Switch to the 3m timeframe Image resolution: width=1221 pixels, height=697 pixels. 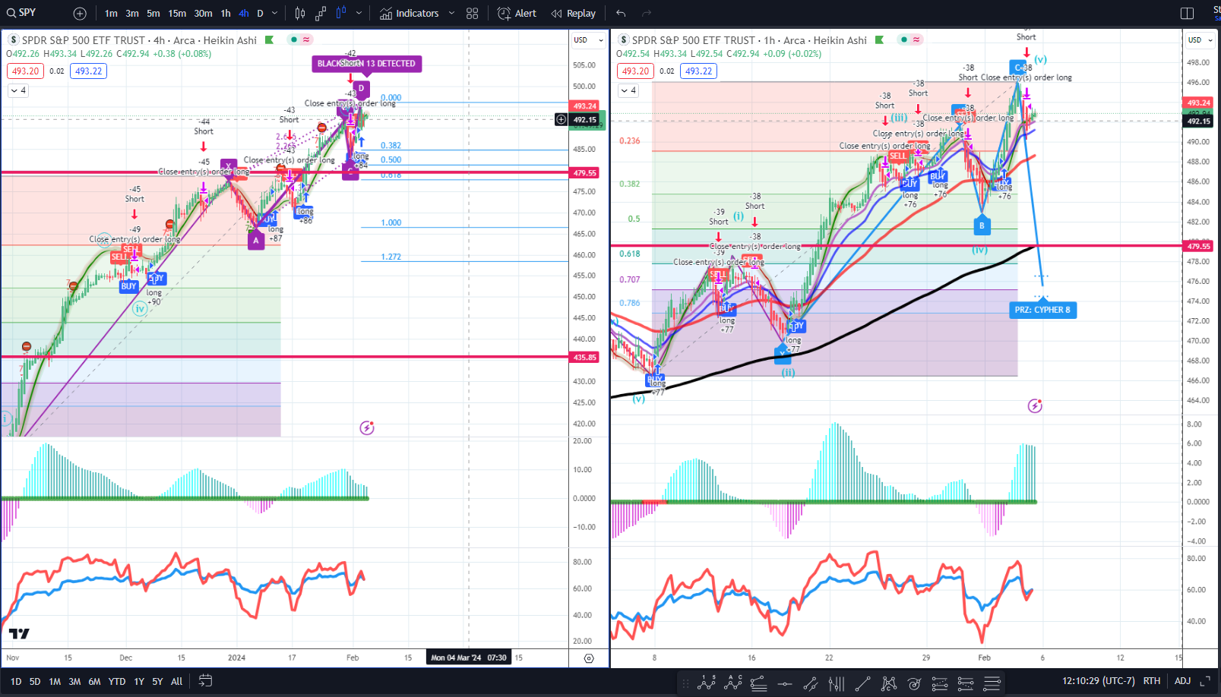coord(132,14)
